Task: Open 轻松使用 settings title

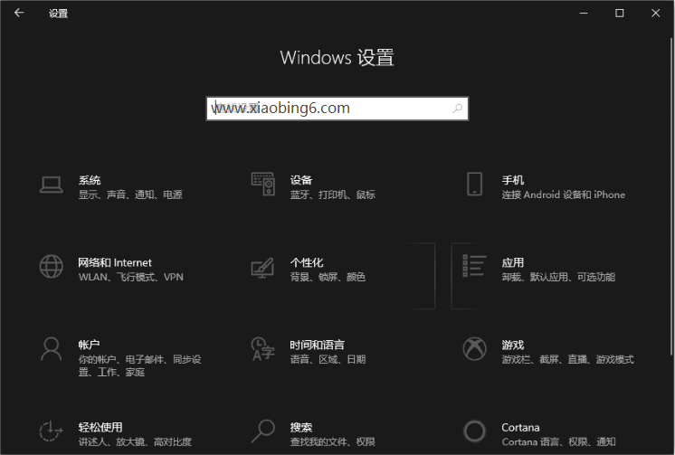Action: coord(100,428)
